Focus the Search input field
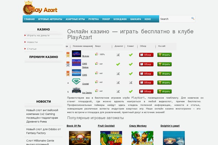Screen dimensions: 218x145 [x=175, y=19]
